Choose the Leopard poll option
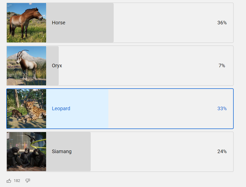Screen dimensions: 246x187 point(120,109)
